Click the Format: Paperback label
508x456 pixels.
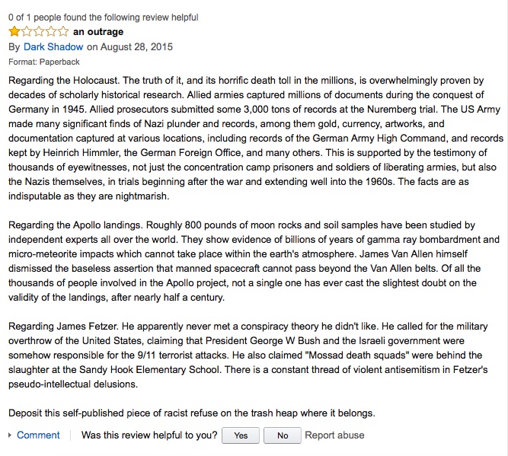click(x=44, y=62)
